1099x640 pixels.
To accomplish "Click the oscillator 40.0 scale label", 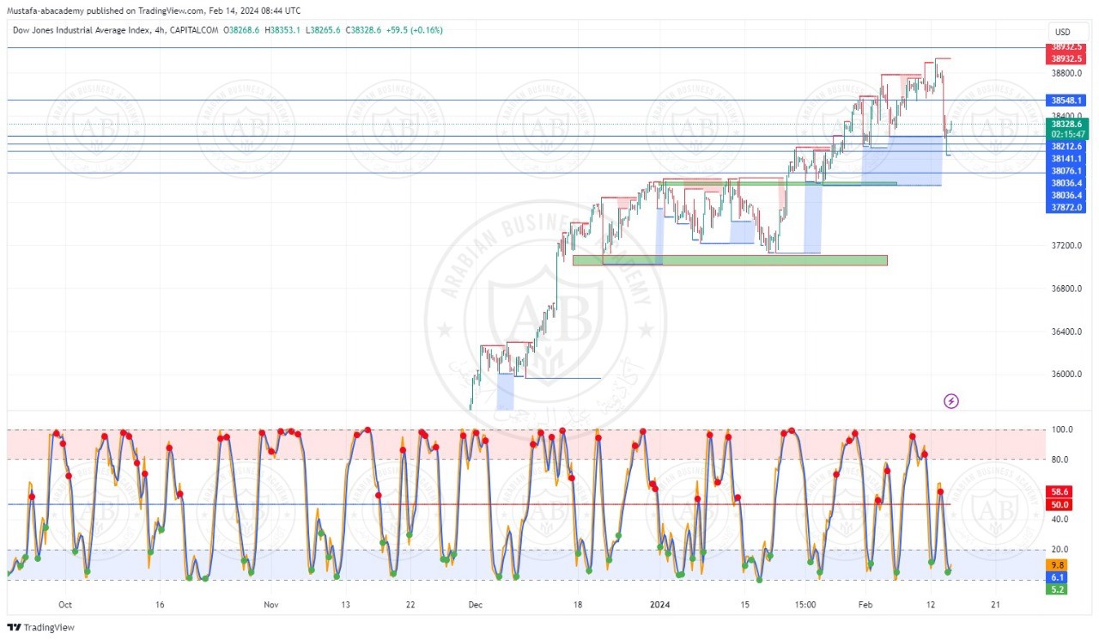I will 1059,520.
